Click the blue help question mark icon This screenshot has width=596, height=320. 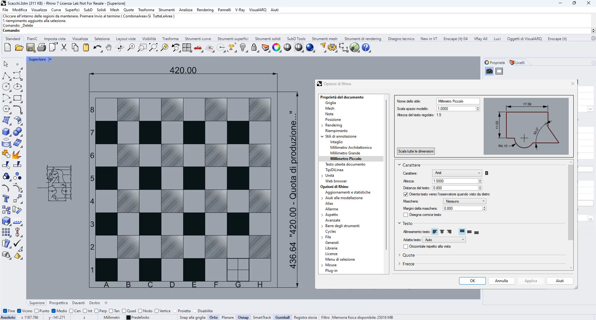[366, 48]
